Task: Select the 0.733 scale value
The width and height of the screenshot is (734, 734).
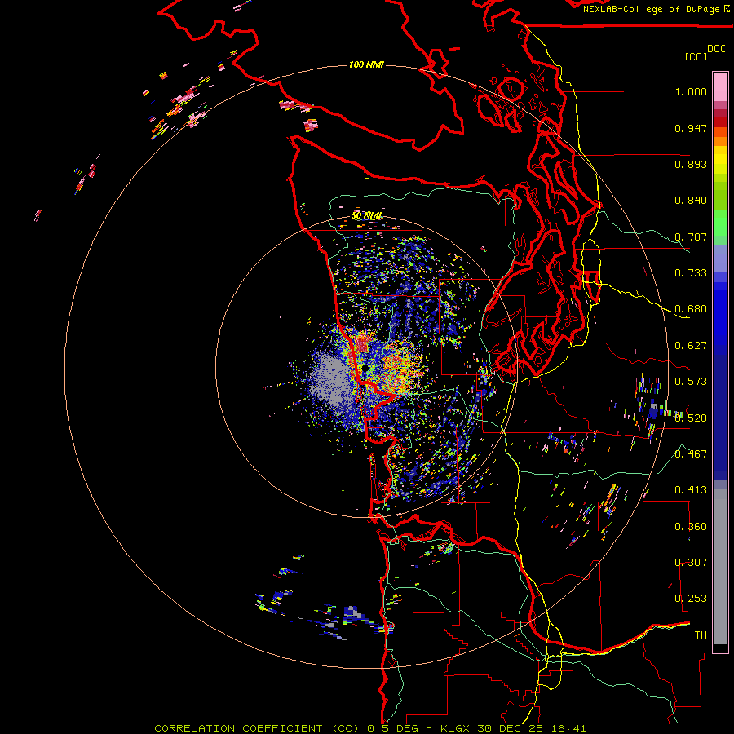Action: click(691, 273)
